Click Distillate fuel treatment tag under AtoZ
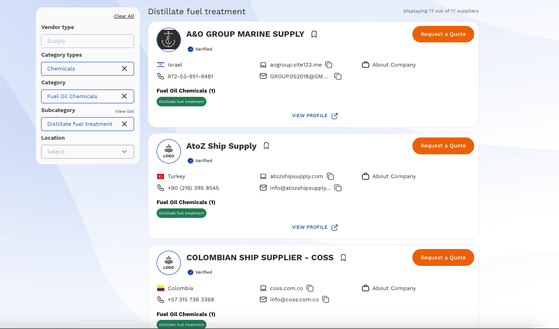Viewport: 559px width, 329px height. click(181, 213)
